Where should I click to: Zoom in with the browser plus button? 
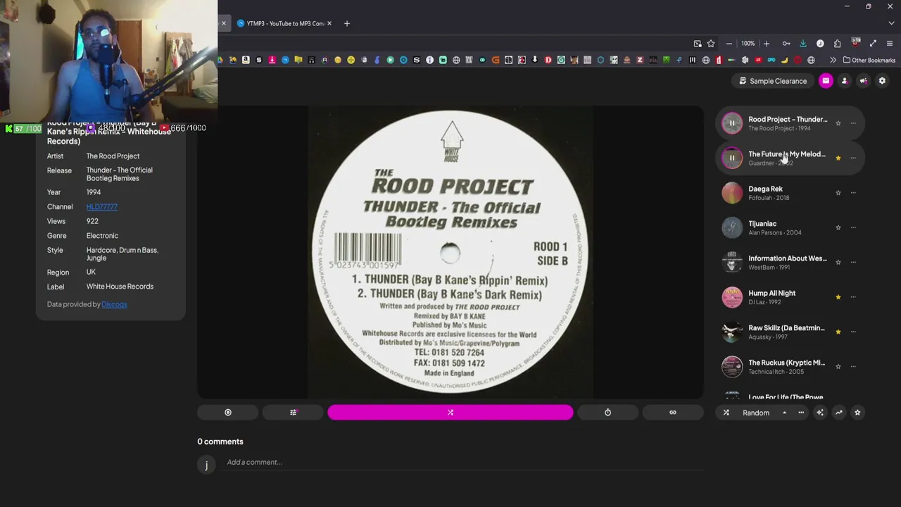click(x=767, y=44)
